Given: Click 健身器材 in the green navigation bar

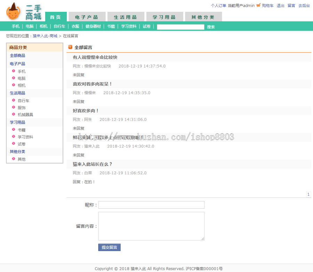Looking at the screenshot, I should click(x=93, y=26).
